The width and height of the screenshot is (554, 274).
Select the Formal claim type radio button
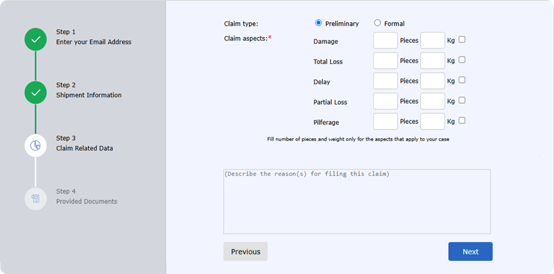(x=377, y=23)
